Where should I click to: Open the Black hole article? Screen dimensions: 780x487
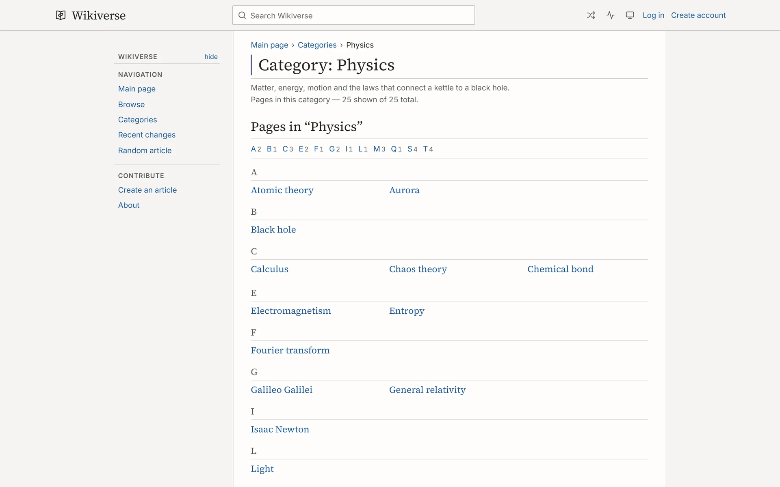click(x=273, y=230)
